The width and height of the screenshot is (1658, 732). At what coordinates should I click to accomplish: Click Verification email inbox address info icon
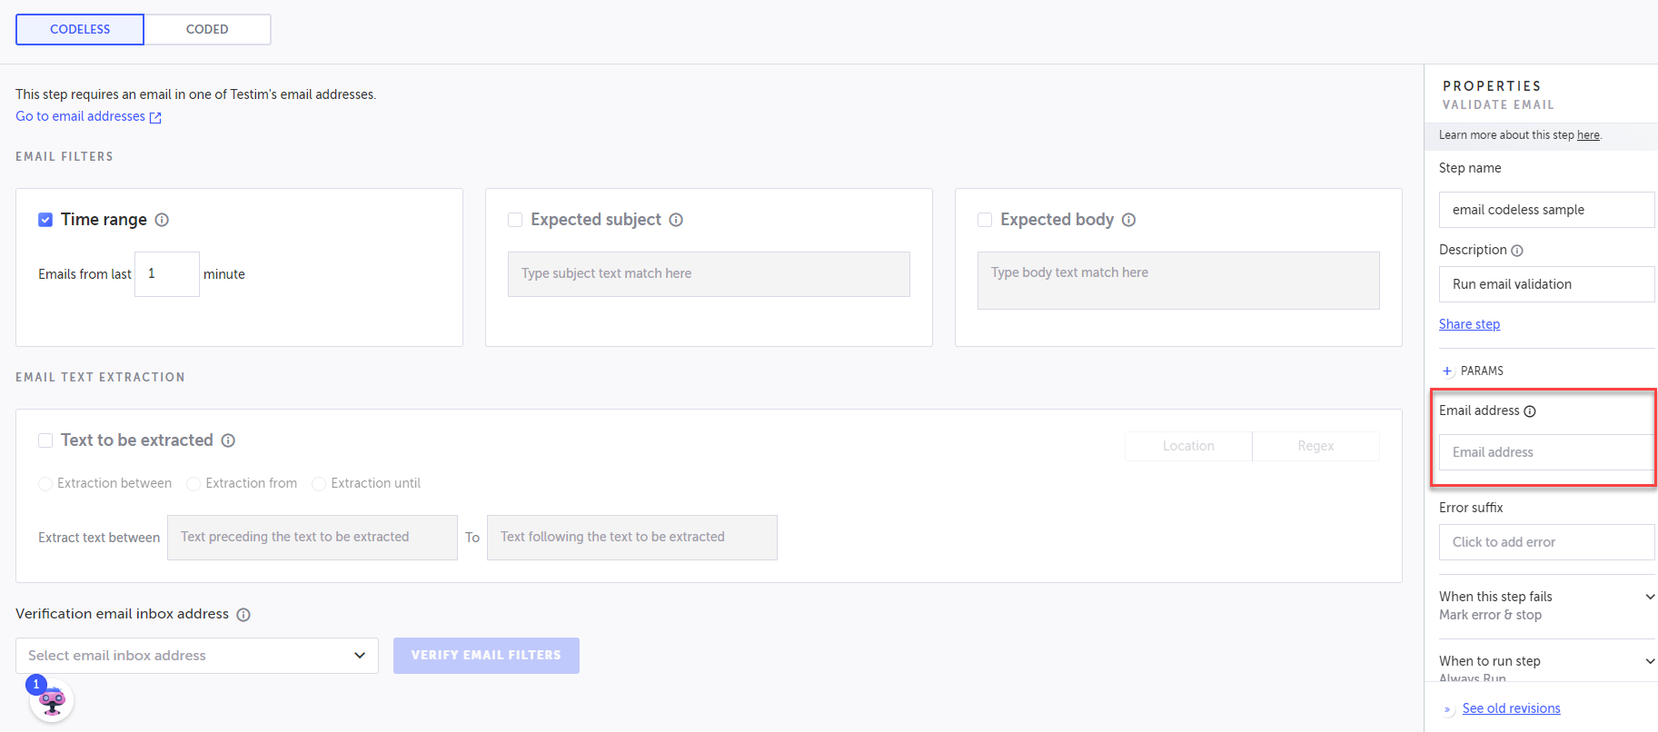(x=243, y=615)
